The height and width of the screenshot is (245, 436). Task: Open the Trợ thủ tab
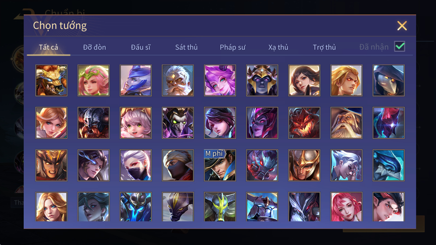(x=324, y=47)
